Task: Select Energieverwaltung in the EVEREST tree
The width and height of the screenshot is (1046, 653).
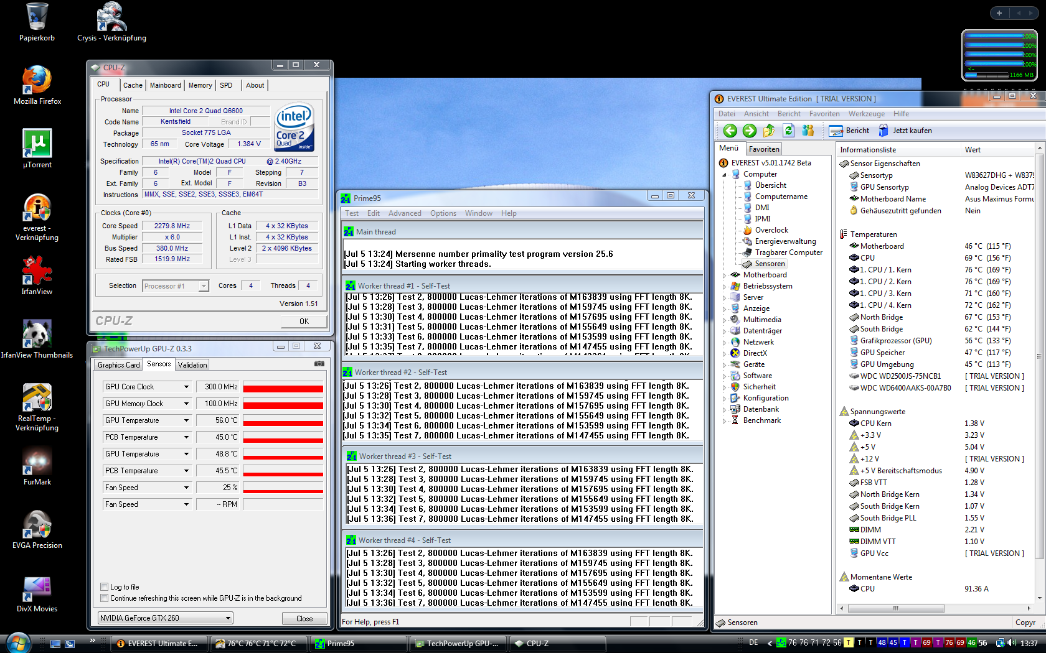Action: coord(785,241)
